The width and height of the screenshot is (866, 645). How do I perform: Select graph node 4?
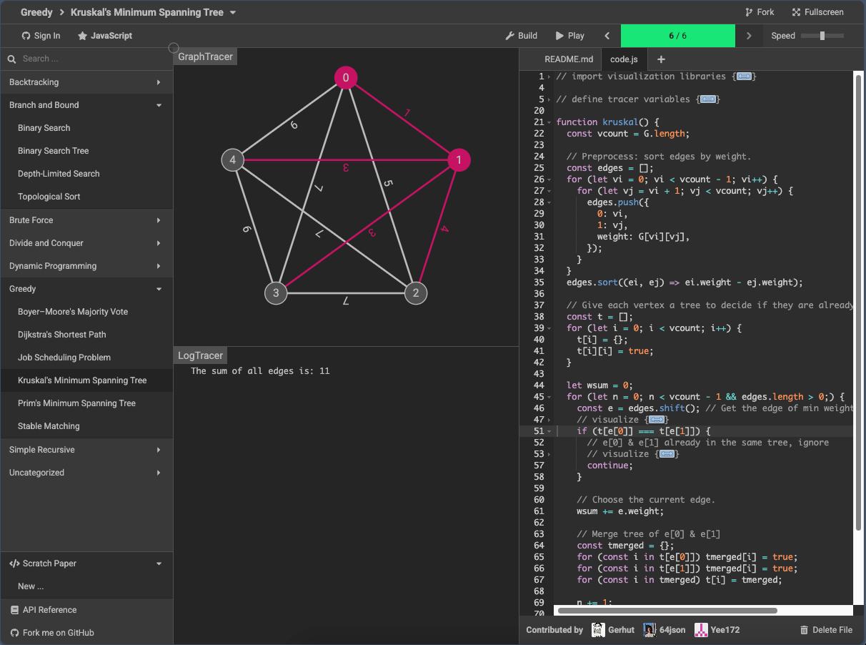[x=232, y=160]
